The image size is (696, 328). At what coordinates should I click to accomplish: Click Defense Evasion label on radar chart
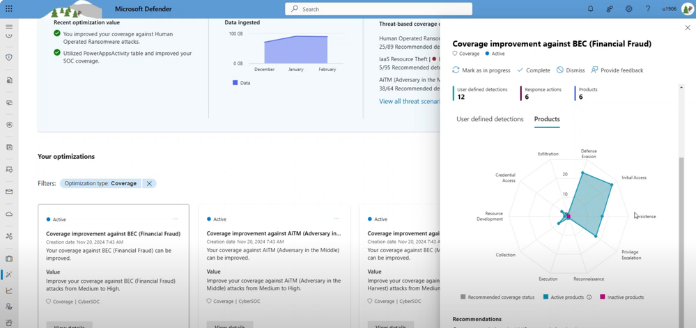coord(589,154)
